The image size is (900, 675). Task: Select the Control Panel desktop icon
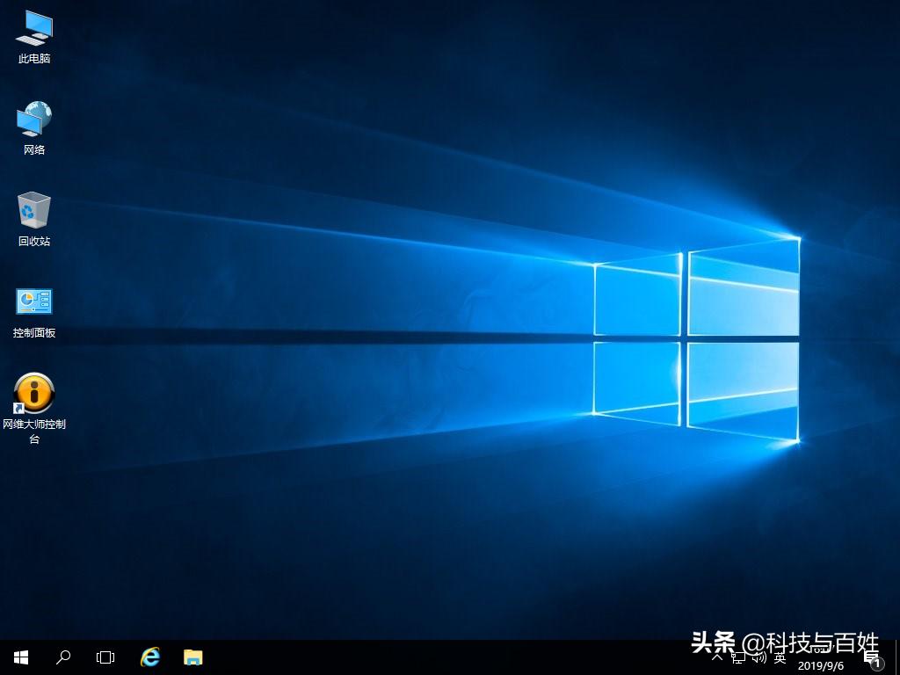click(33, 306)
